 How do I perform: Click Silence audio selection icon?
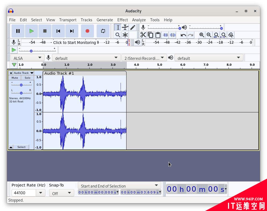tap(173, 35)
